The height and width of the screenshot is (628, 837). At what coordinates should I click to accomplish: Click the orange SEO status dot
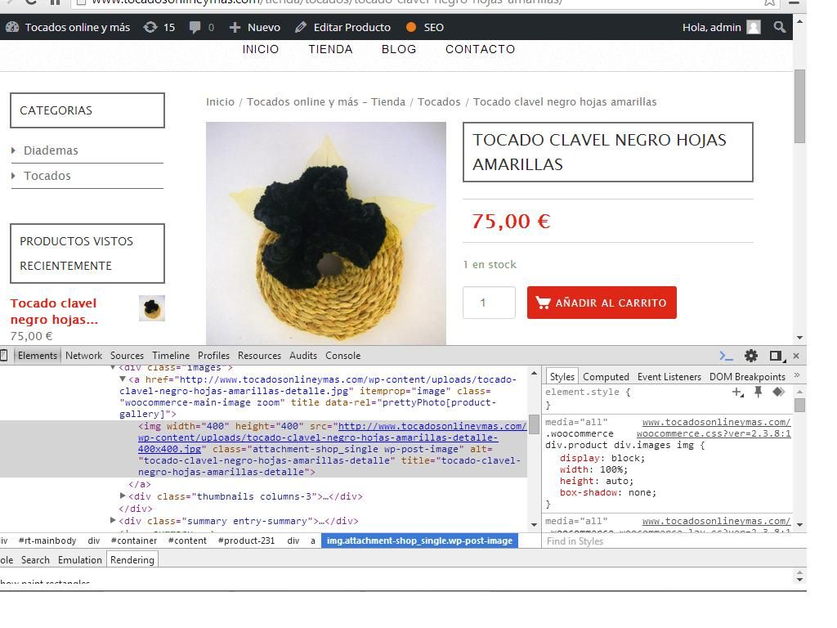411,27
